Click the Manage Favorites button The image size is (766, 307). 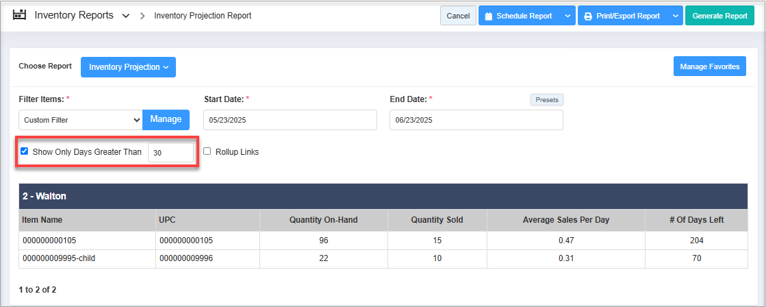pyautogui.click(x=709, y=66)
